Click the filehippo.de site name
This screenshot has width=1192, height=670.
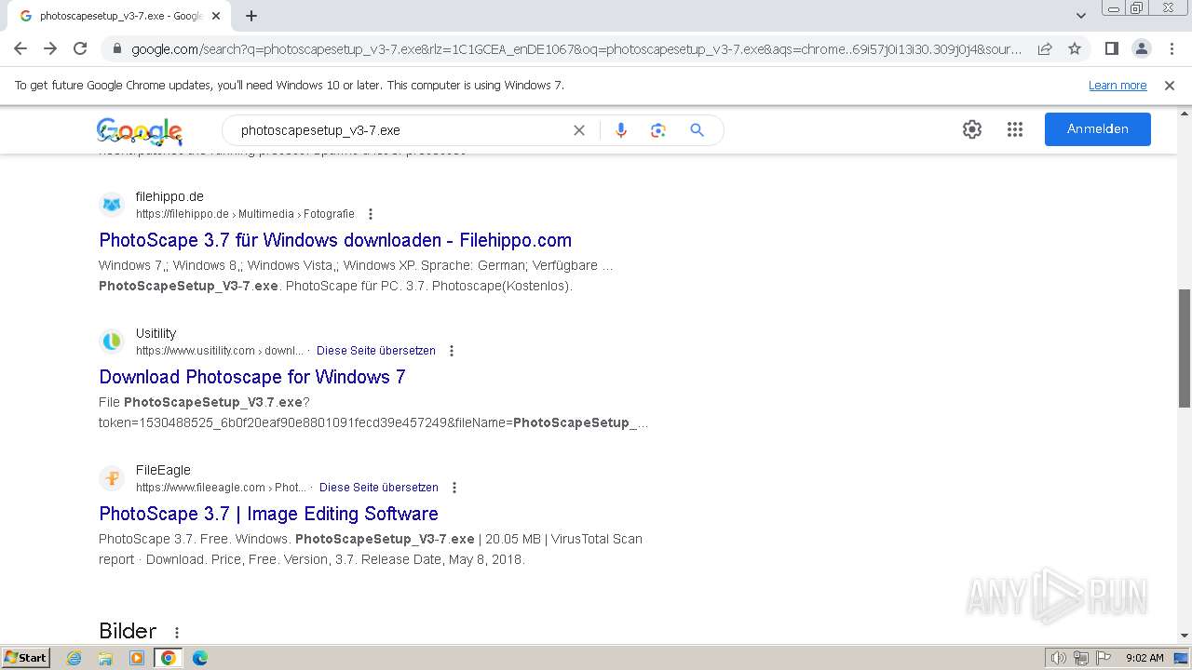click(169, 196)
